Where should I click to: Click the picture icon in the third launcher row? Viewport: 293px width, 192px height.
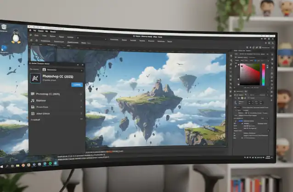pos(33,107)
